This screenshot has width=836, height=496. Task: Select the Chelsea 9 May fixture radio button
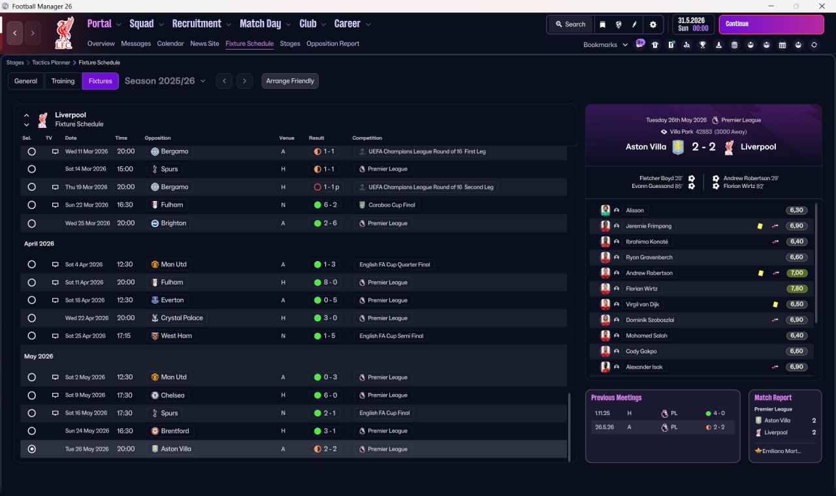(31, 395)
